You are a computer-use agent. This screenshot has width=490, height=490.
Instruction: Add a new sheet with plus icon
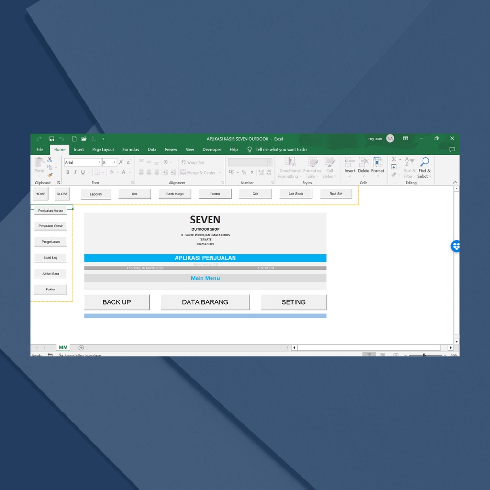point(81,348)
